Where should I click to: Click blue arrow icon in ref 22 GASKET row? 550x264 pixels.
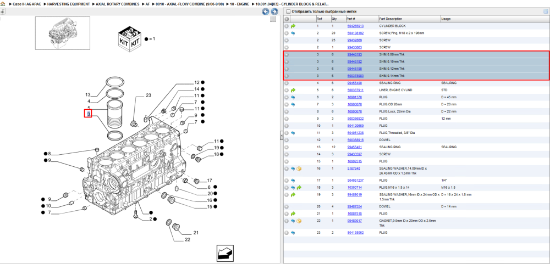coord(293,221)
